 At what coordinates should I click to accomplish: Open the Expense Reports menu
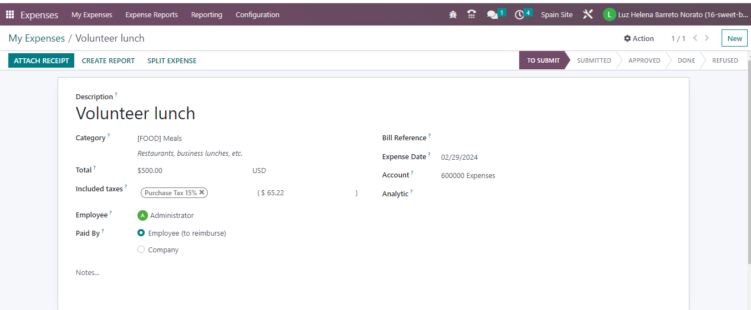pos(151,15)
